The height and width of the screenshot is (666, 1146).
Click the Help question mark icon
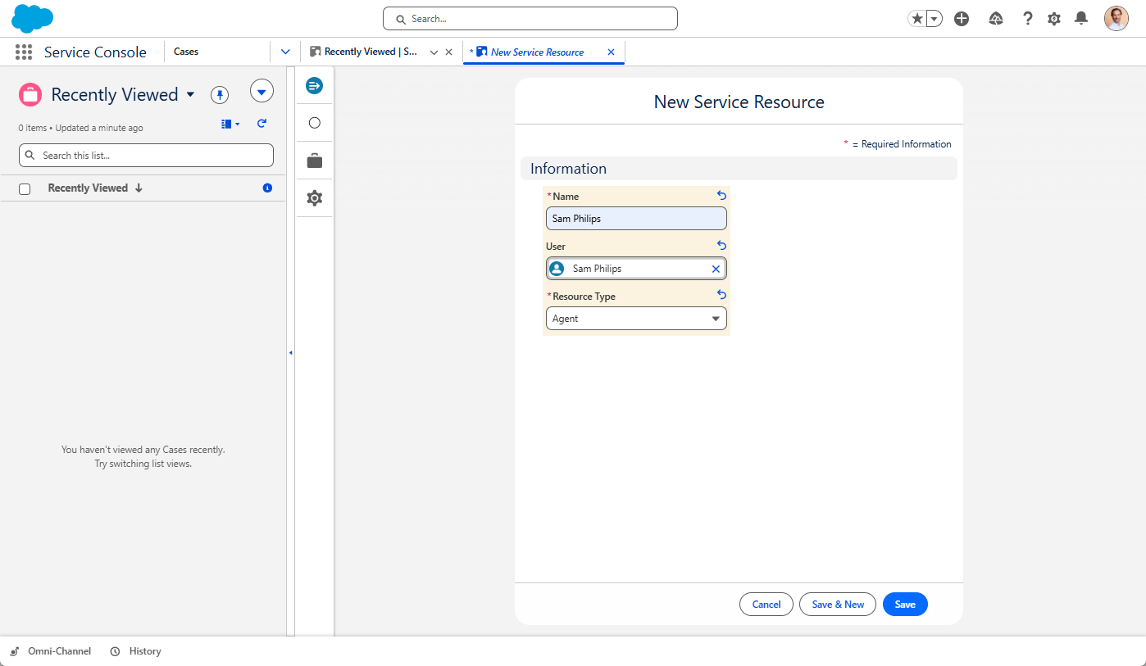[x=1027, y=19]
